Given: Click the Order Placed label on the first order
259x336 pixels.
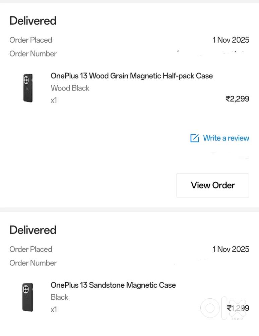Looking at the screenshot, I should [30, 40].
